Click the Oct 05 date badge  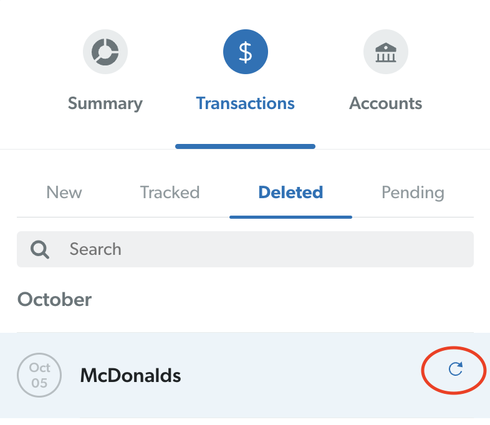(39, 376)
